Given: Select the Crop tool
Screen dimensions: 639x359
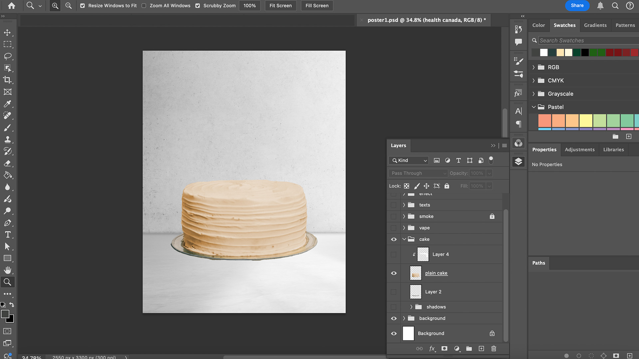Looking at the screenshot, I should tap(7, 80).
